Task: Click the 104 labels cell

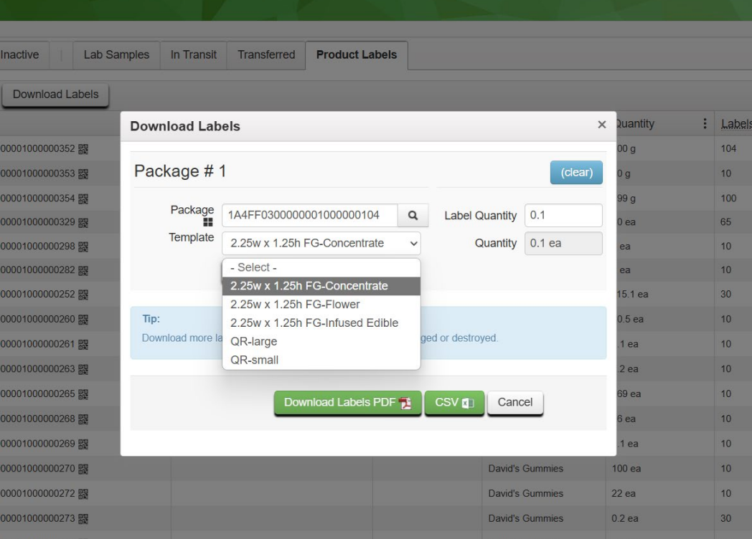Action: (x=728, y=148)
